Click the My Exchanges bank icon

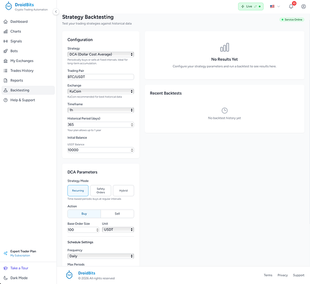point(6,61)
